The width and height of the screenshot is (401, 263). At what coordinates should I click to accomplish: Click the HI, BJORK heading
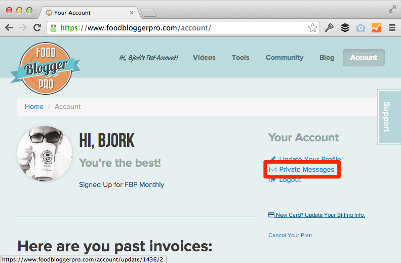coord(107,140)
